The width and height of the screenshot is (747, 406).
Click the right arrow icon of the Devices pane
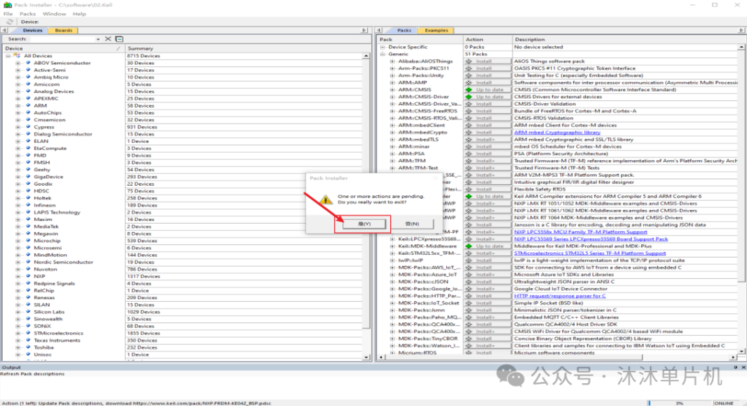click(365, 30)
